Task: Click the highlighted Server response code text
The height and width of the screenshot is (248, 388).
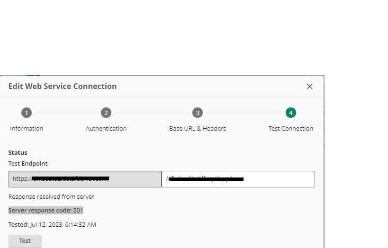Action: pyautogui.click(x=46, y=210)
